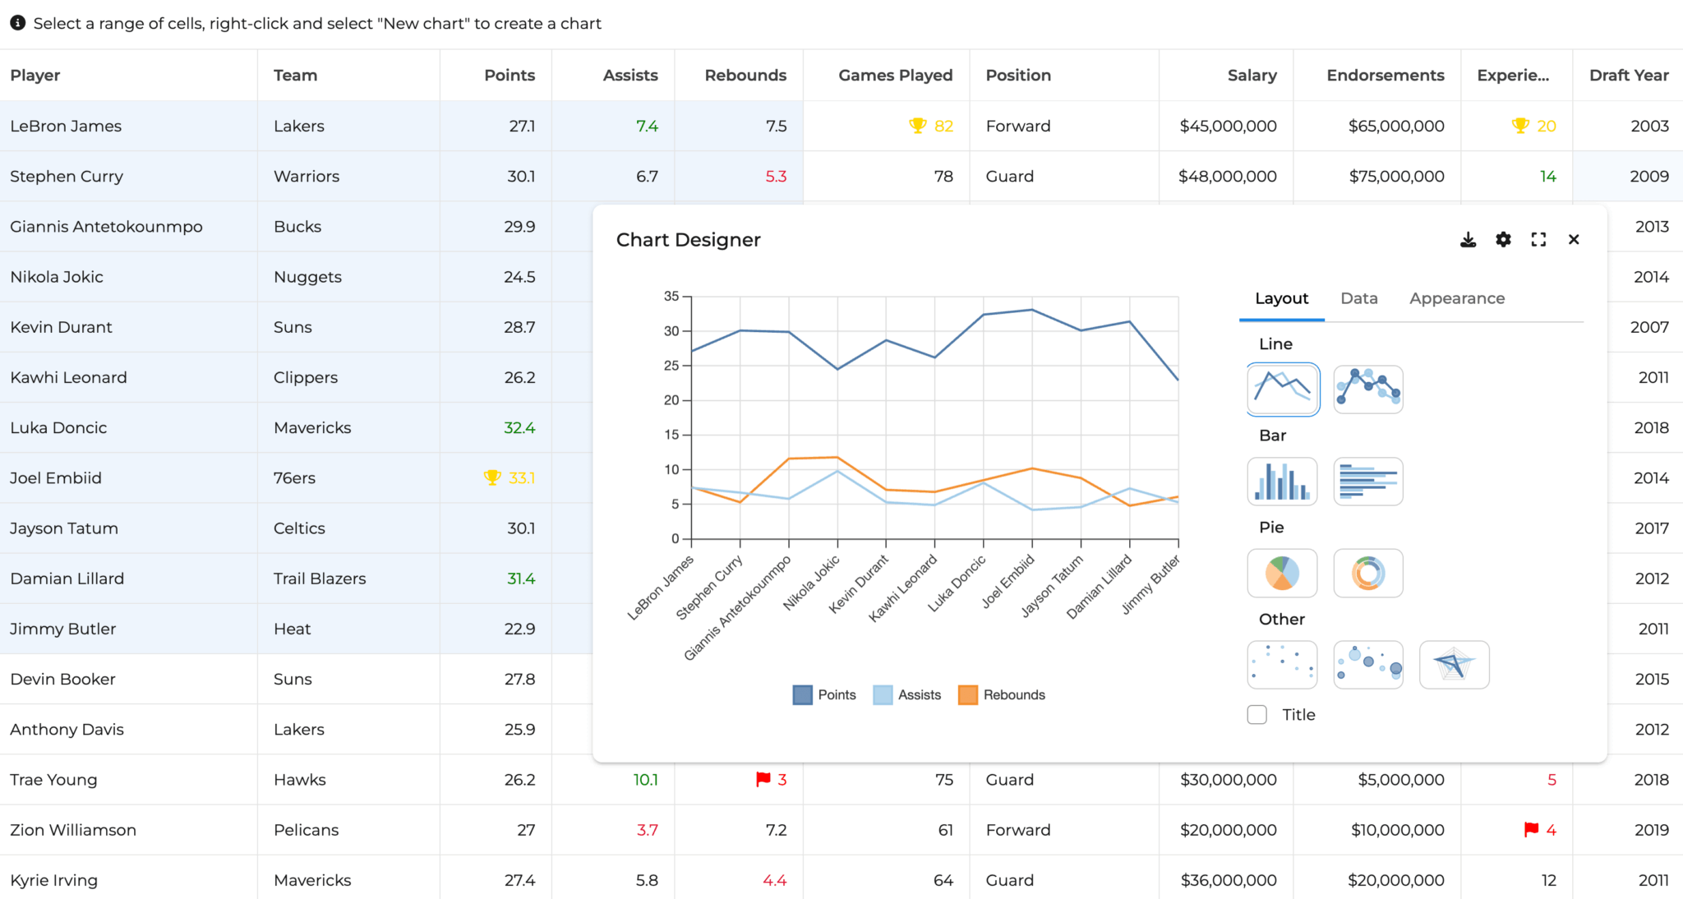Open chart settings gear
Image resolution: width=1683 pixels, height=899 pixels.
click(1503, 240)
